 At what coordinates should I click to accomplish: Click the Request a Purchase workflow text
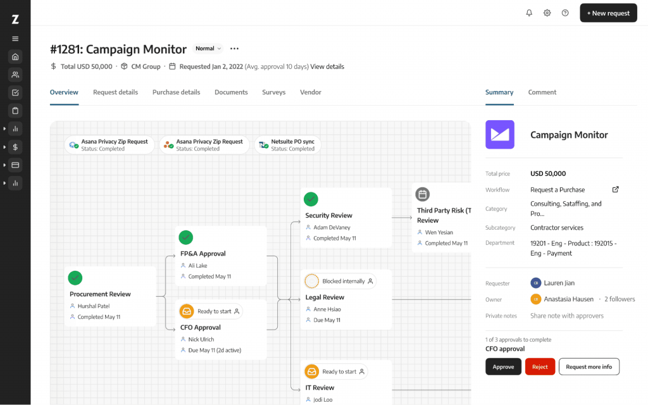558,190
